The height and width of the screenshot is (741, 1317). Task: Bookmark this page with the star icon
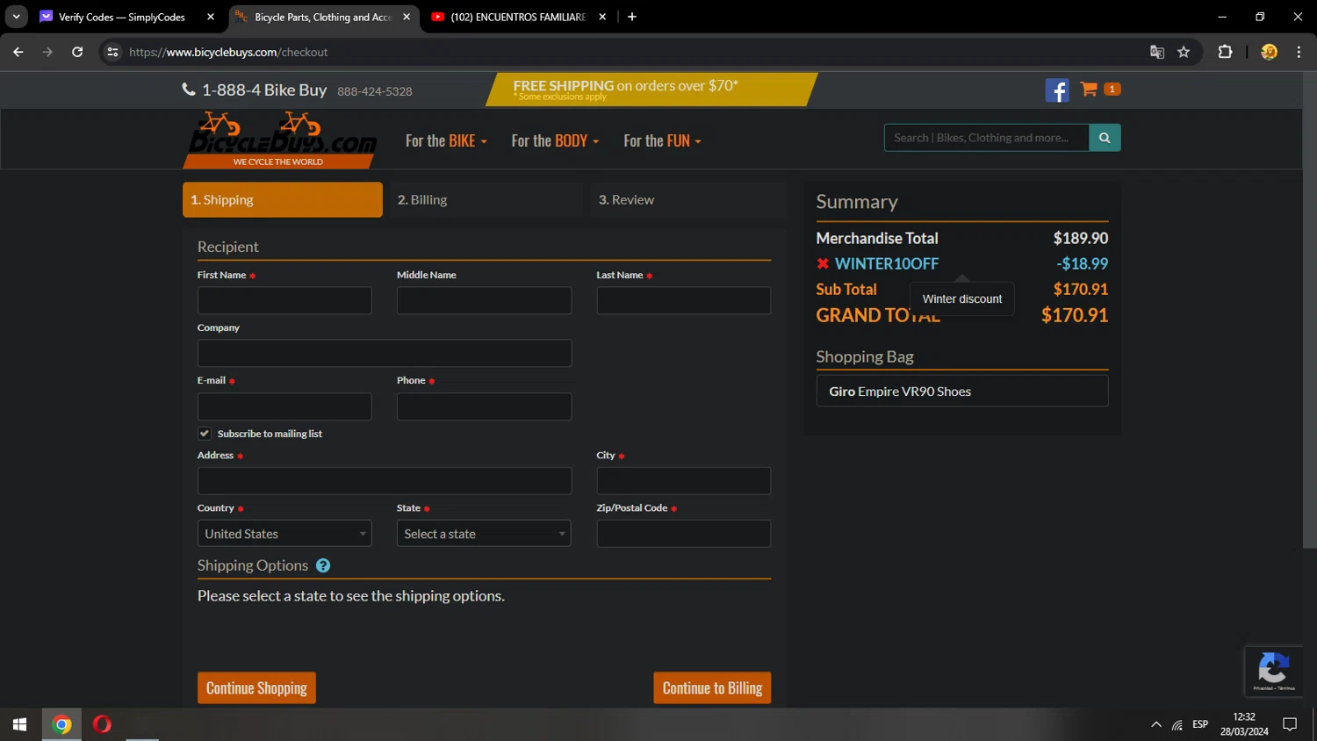[x=1184, y=52]
